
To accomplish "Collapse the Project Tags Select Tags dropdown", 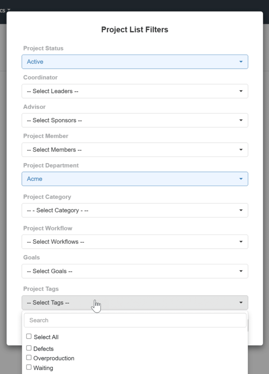I will tap(134, 303).
